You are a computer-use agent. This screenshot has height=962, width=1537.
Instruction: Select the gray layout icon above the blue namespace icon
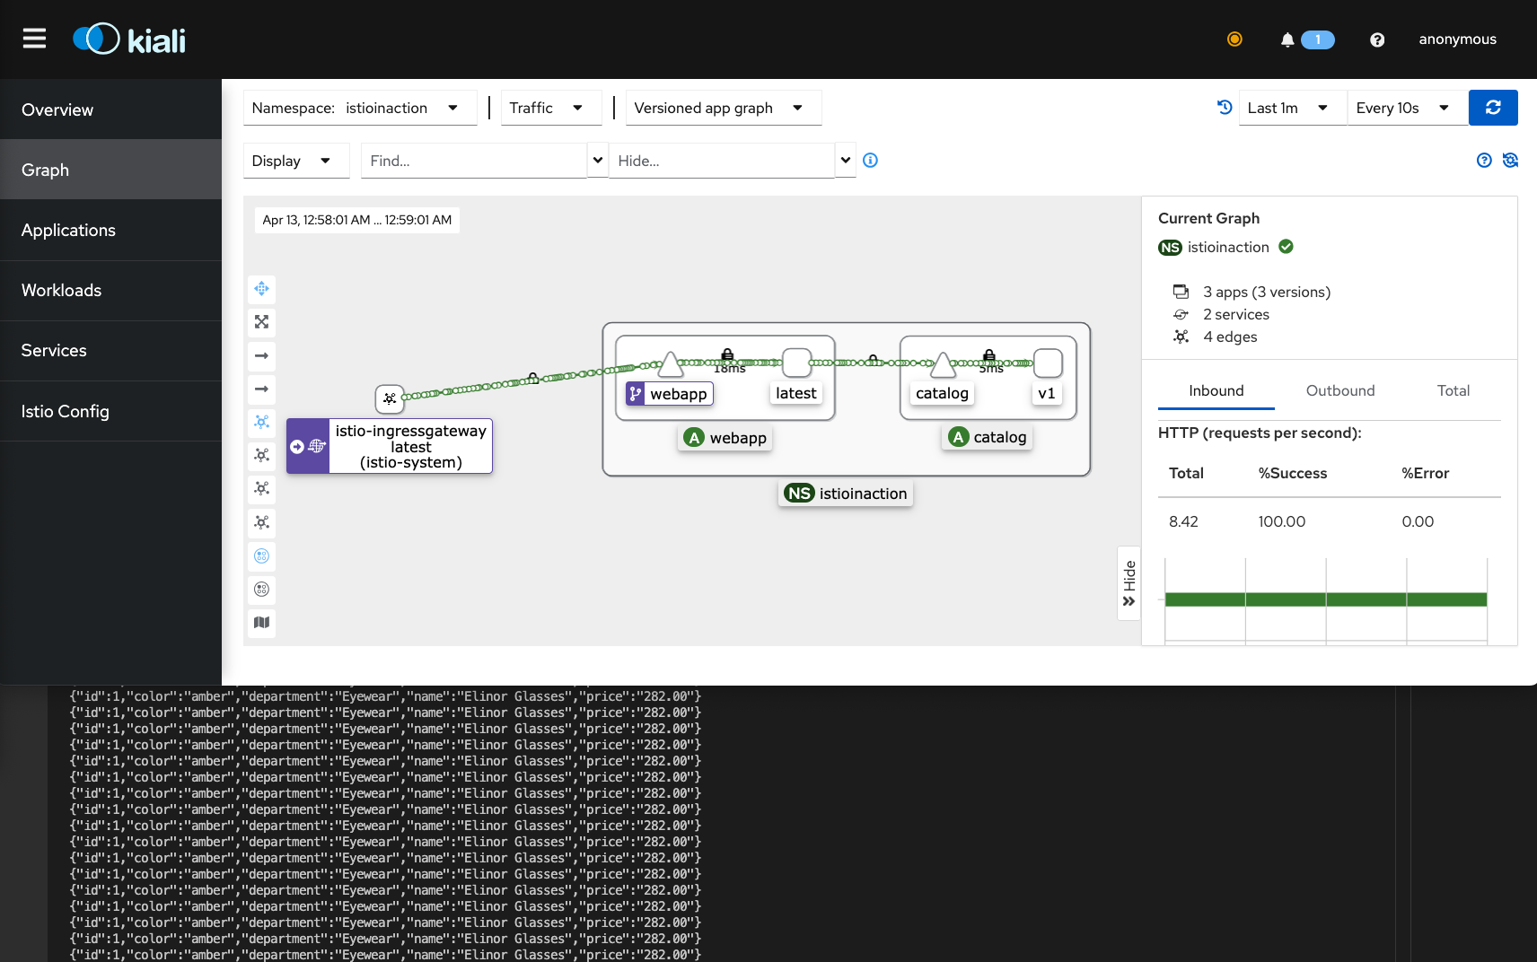(261, 522)
